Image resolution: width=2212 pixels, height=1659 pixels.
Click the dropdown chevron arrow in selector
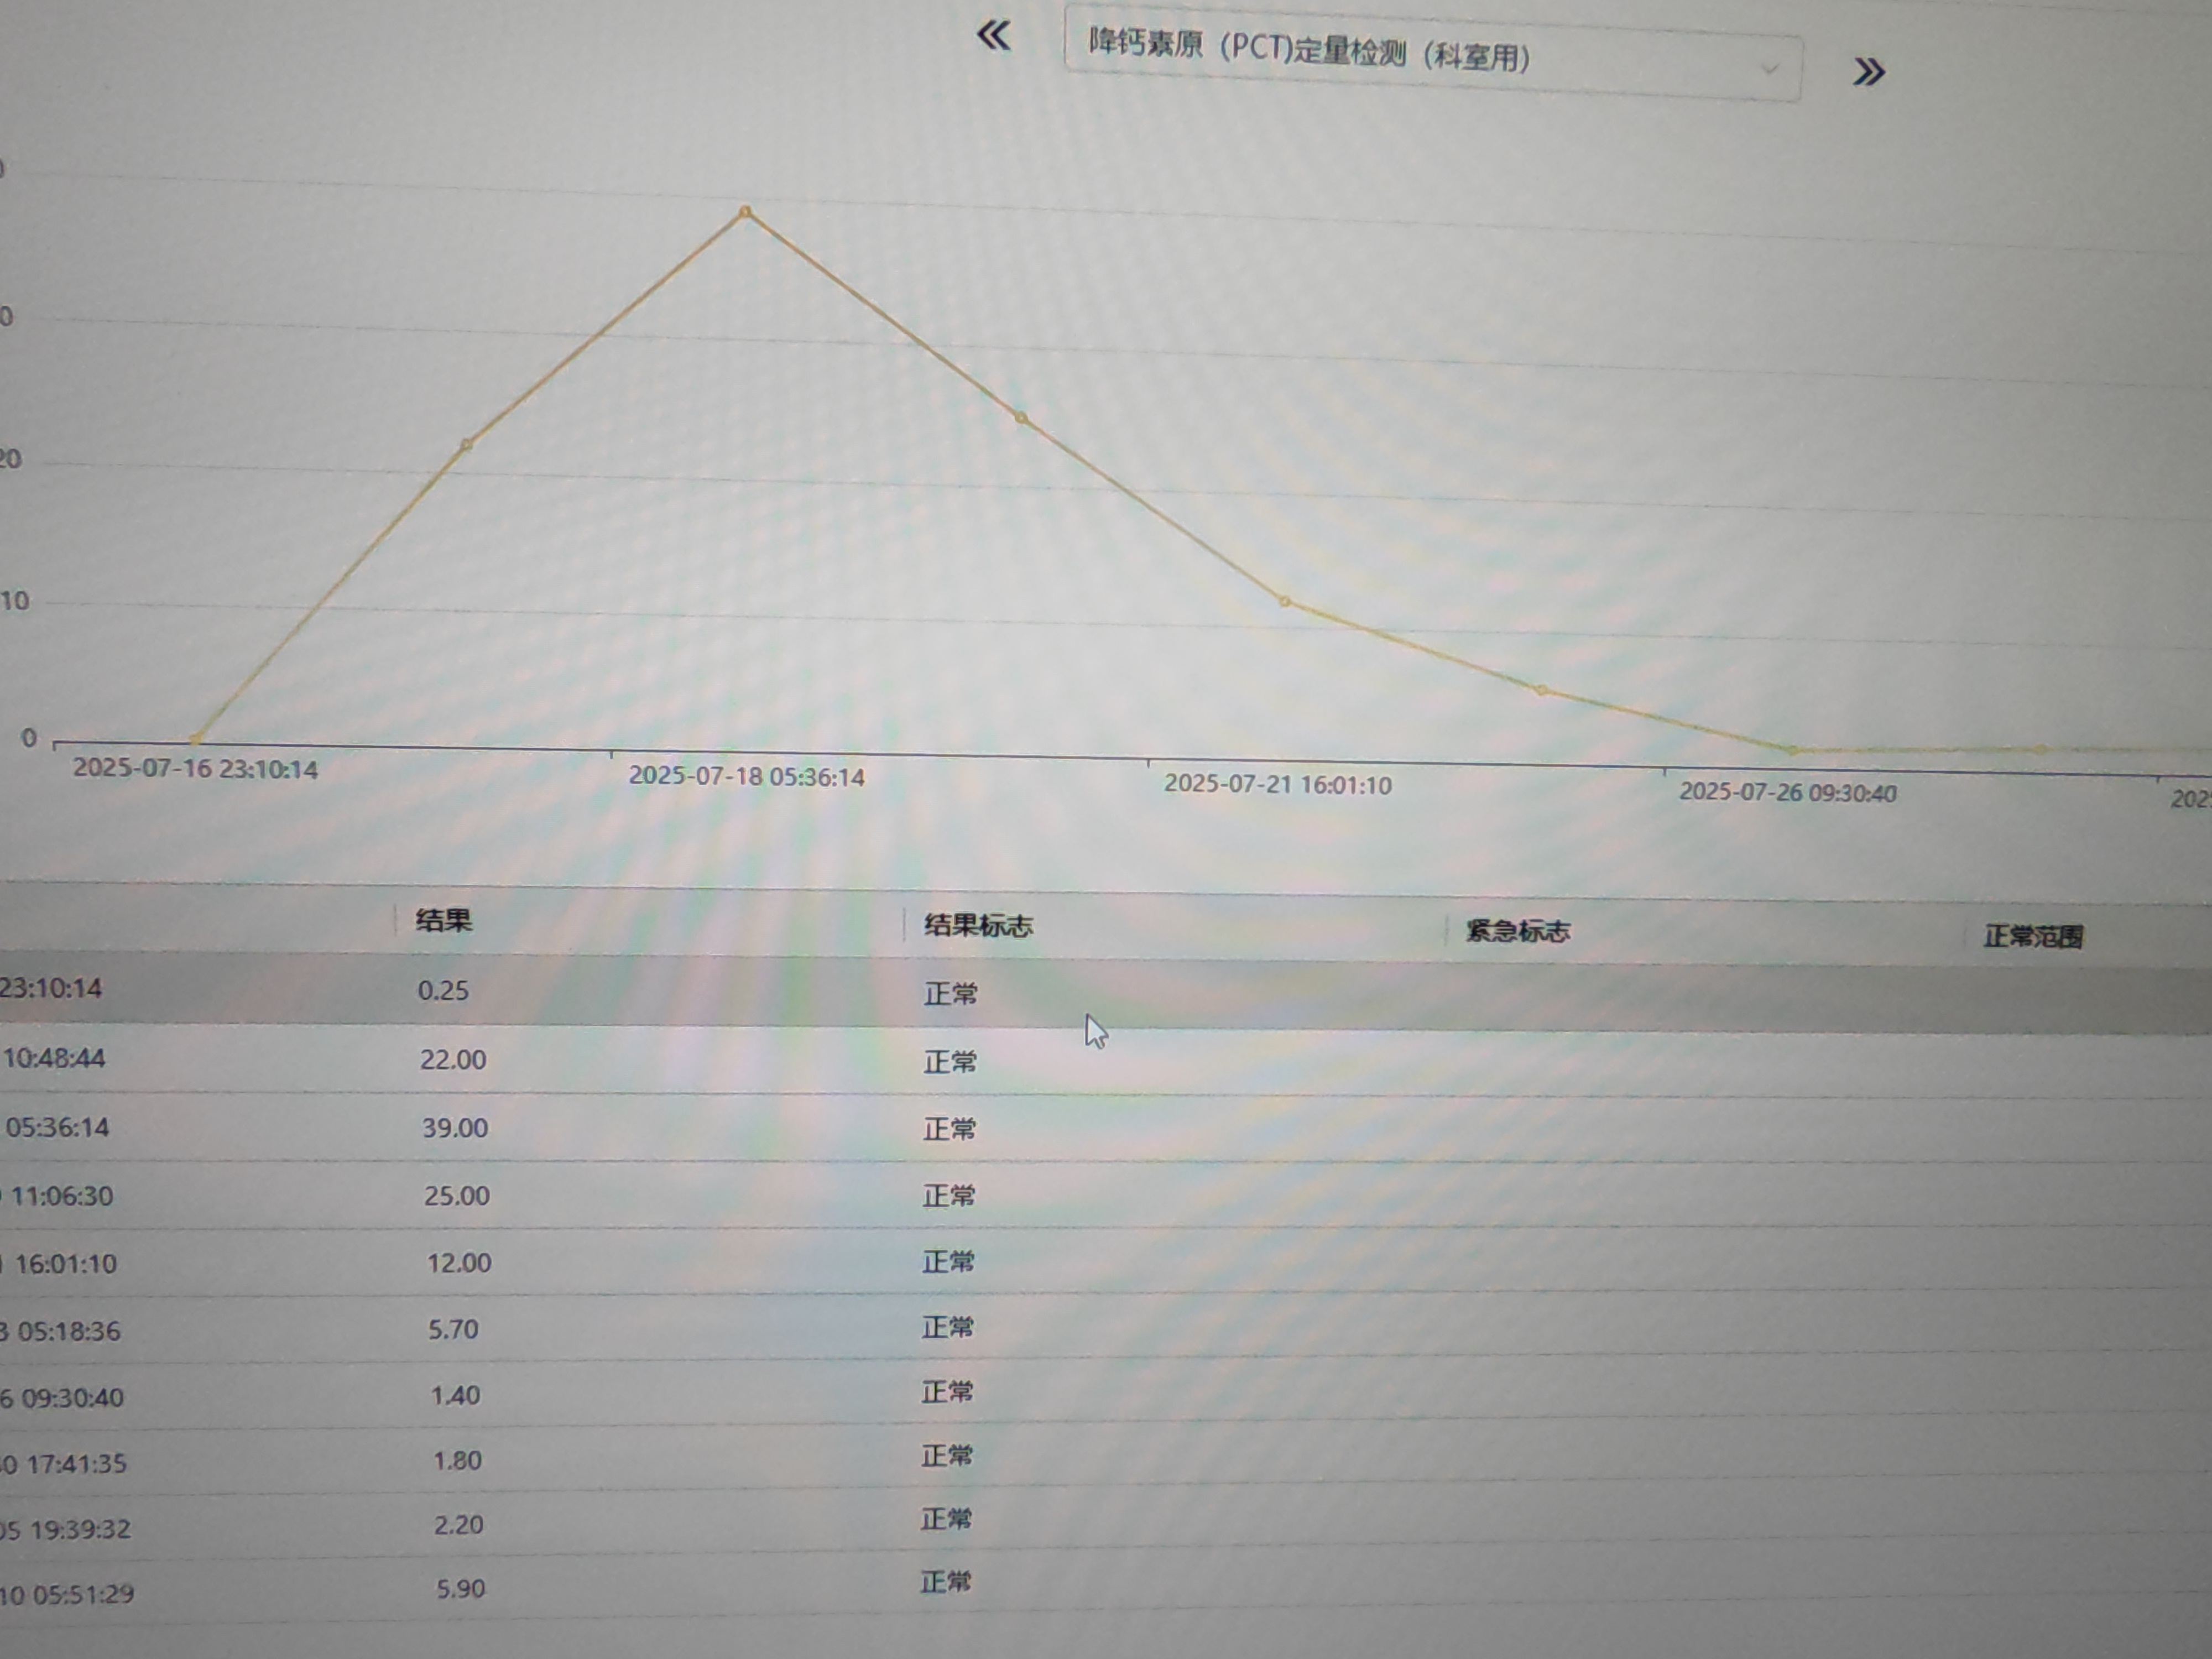(1769, 69)
